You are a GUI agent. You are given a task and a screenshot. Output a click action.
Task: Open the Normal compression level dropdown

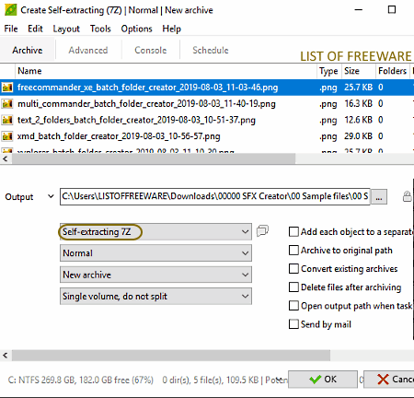click(x=155, y=253)
